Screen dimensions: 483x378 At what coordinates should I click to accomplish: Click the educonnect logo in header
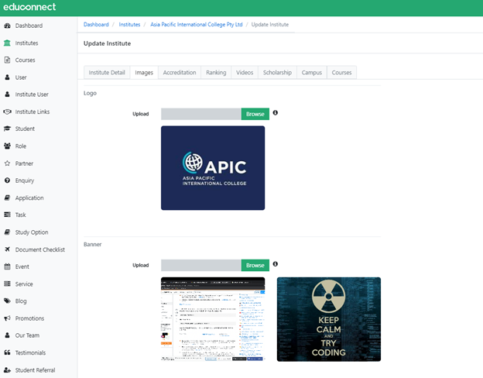(x=29, y=7)
